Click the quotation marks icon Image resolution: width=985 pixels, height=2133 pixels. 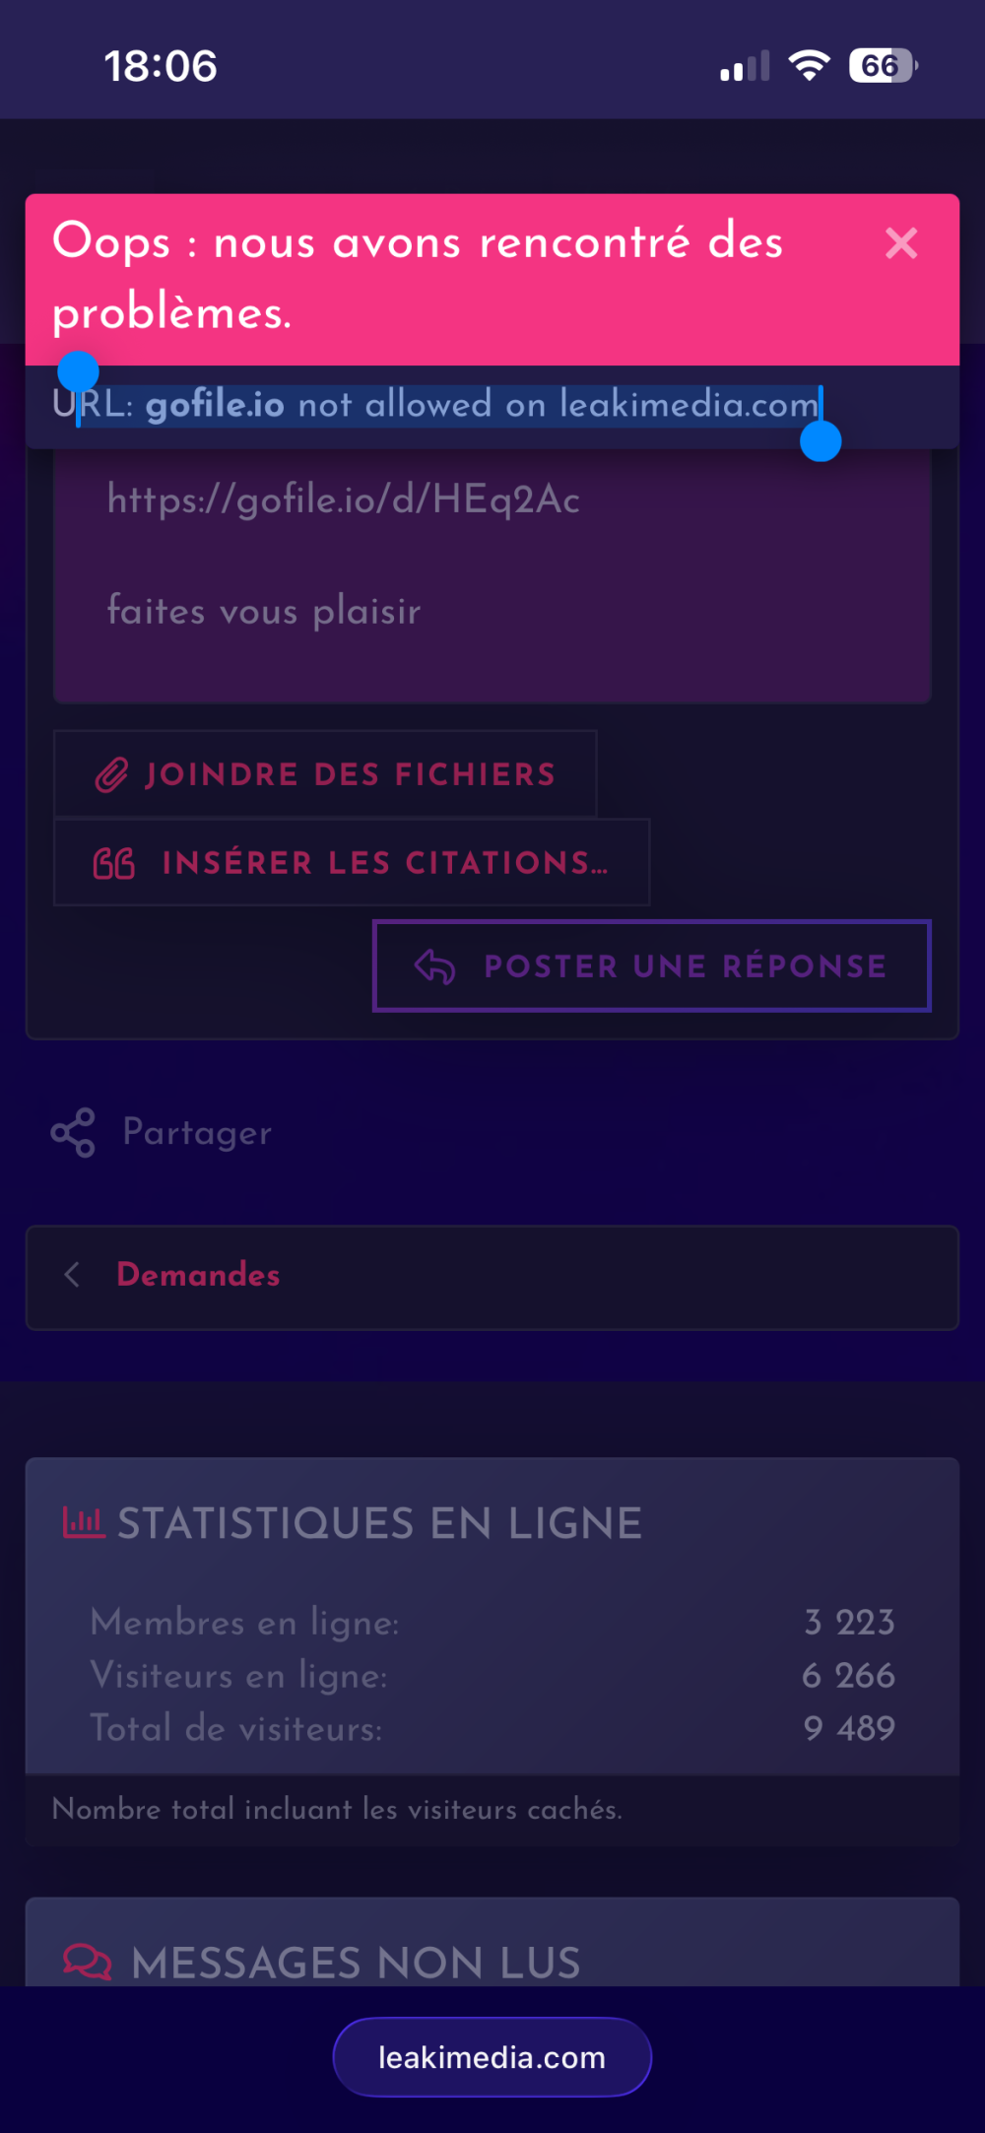coord(114,864)
